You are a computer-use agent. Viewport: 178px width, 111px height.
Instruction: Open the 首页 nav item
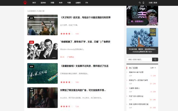tap(34, 2)
